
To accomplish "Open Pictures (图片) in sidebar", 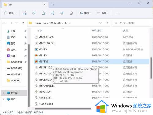I will 13,43.
